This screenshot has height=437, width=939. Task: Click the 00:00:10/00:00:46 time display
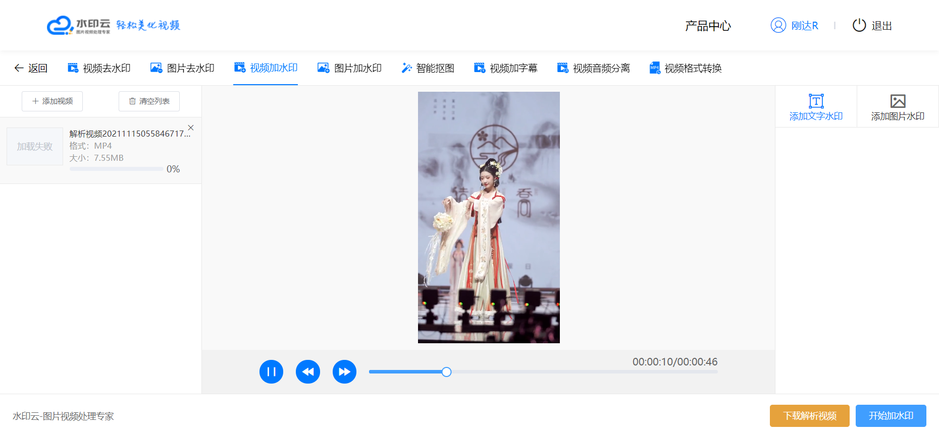pos(675,362)
